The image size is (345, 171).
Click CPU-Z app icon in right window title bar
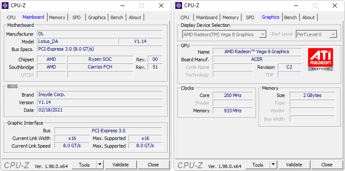click(x=179, y=6)
